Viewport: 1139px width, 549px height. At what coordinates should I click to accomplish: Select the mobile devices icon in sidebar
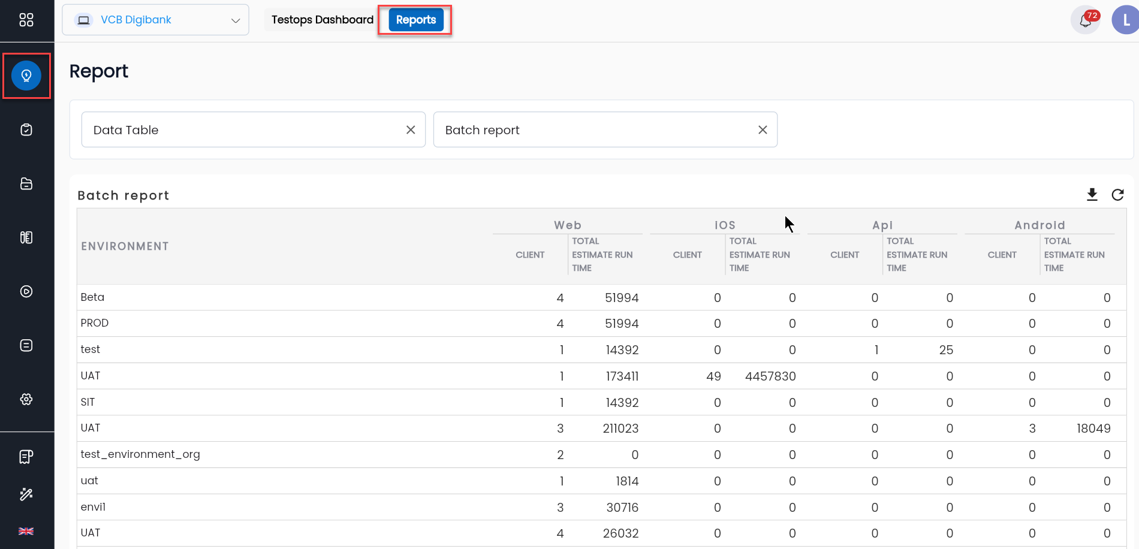pos(26,237)
